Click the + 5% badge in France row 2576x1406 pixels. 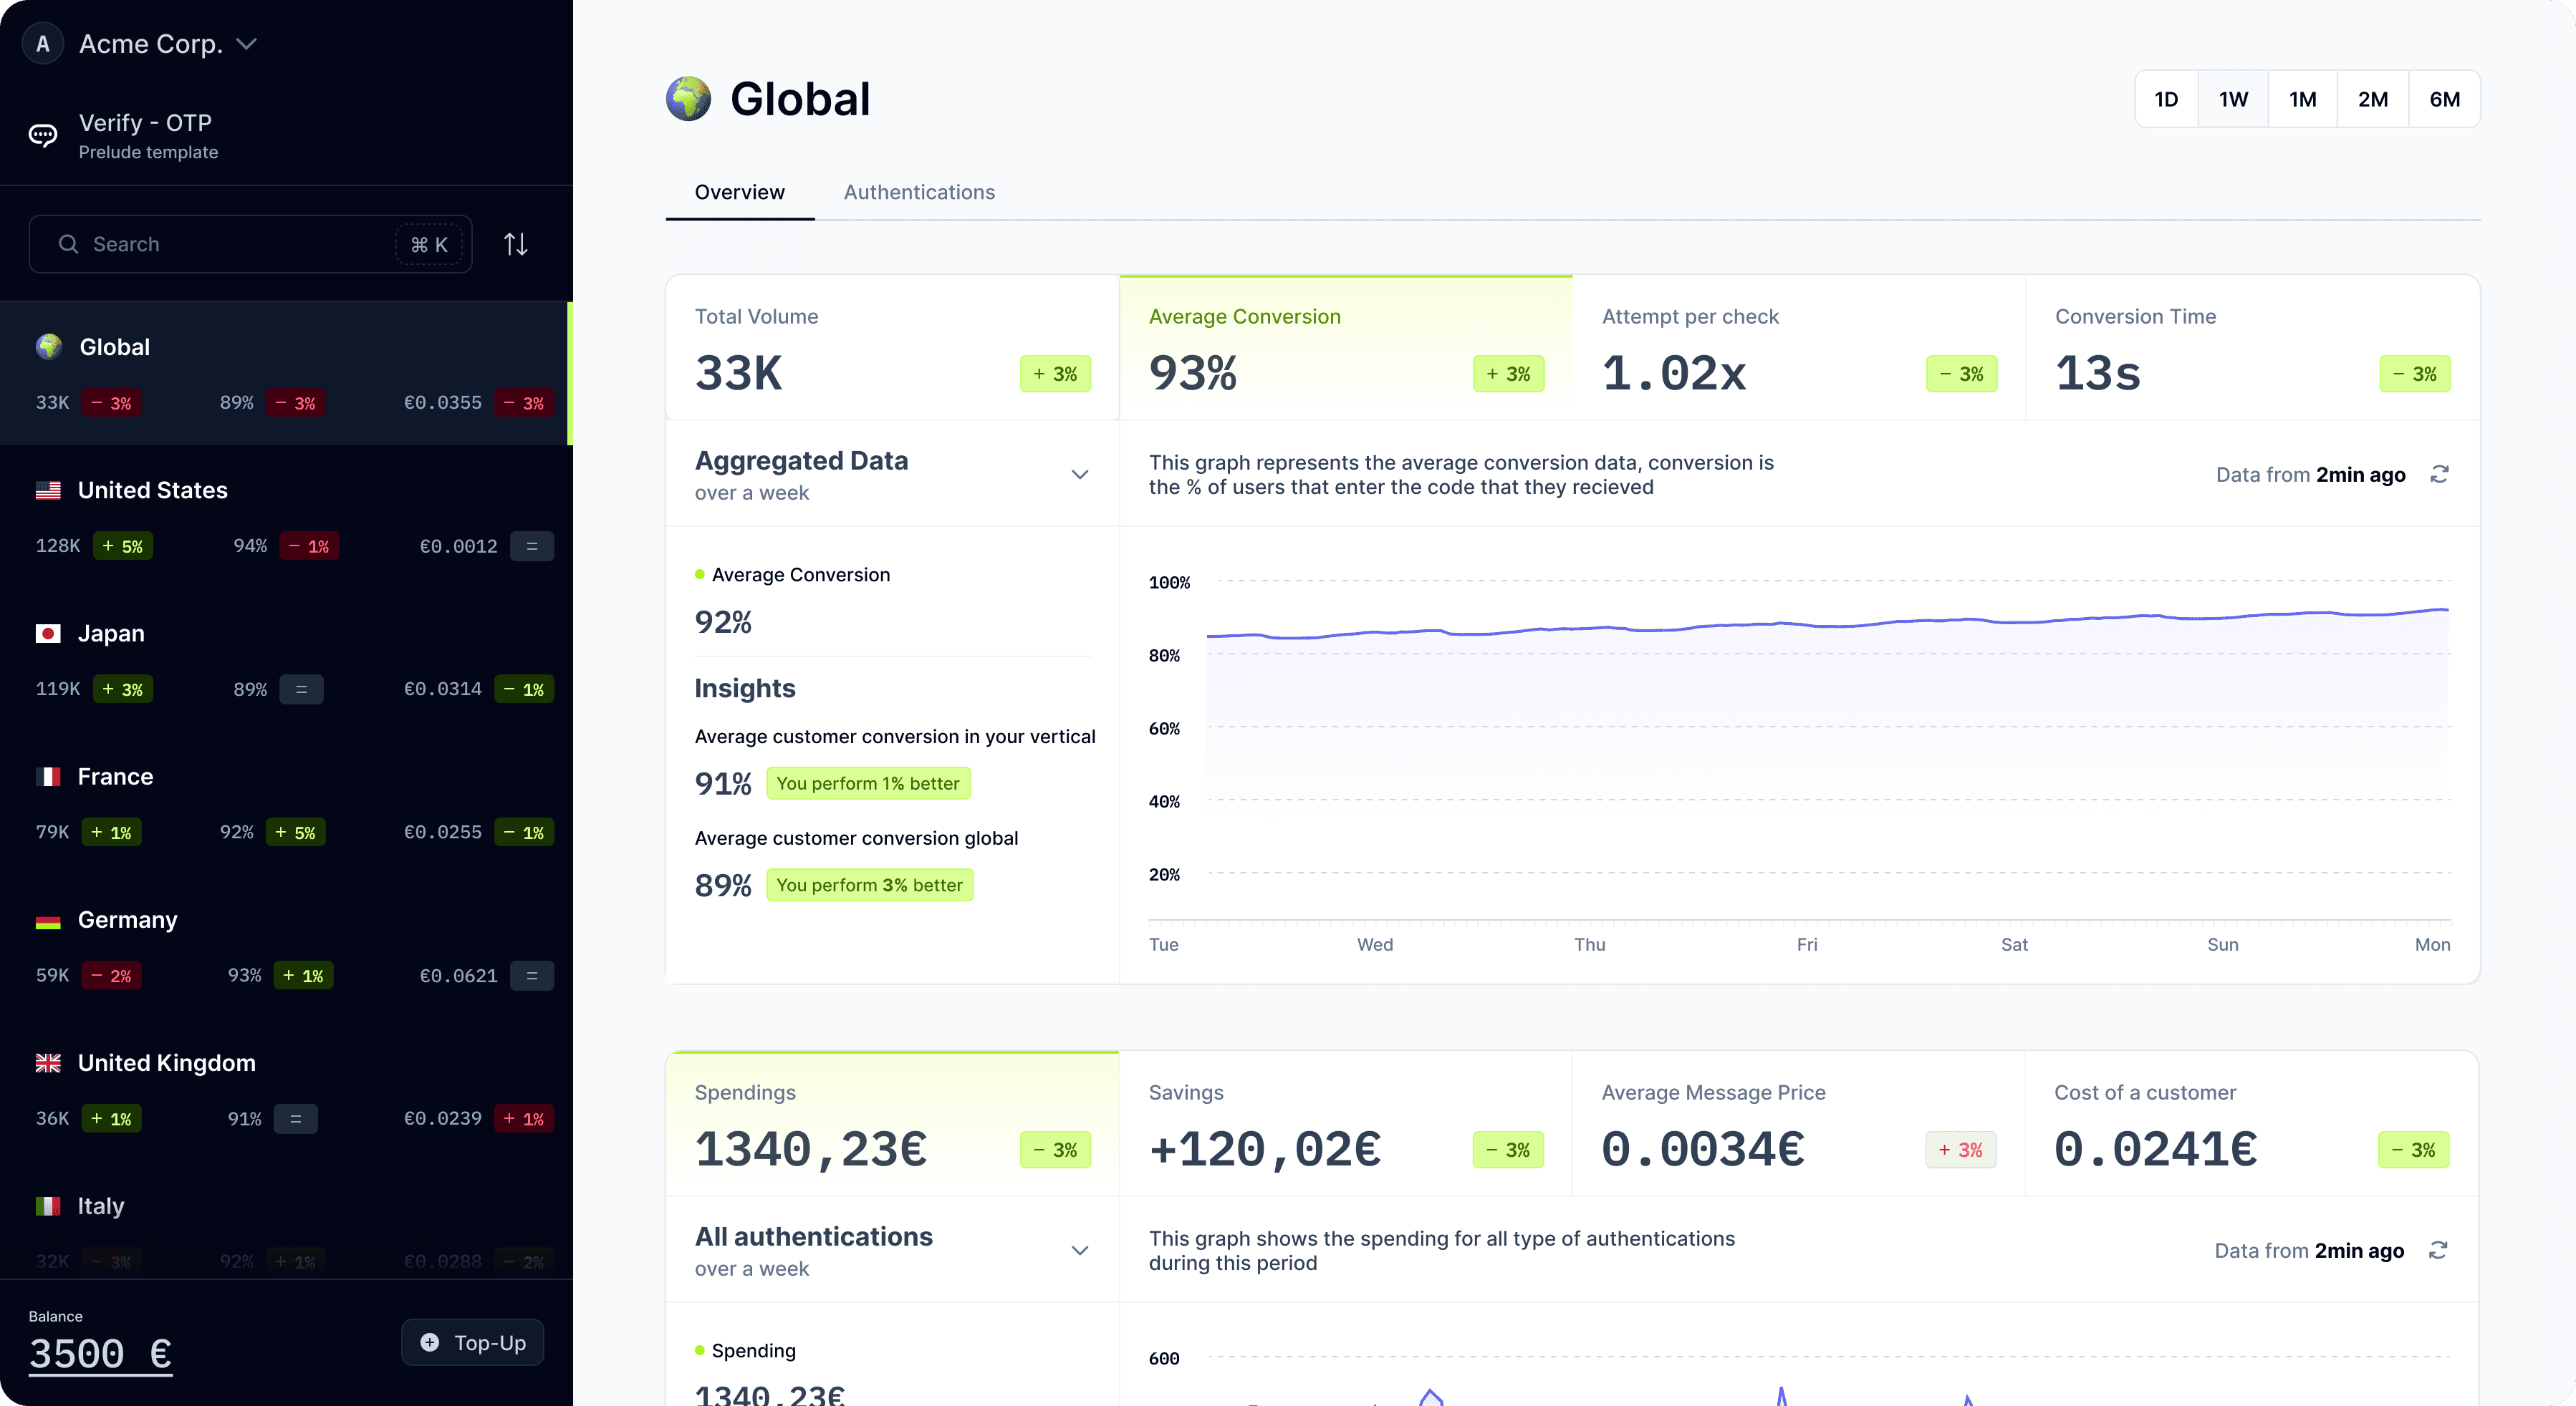tap(295, 833)
